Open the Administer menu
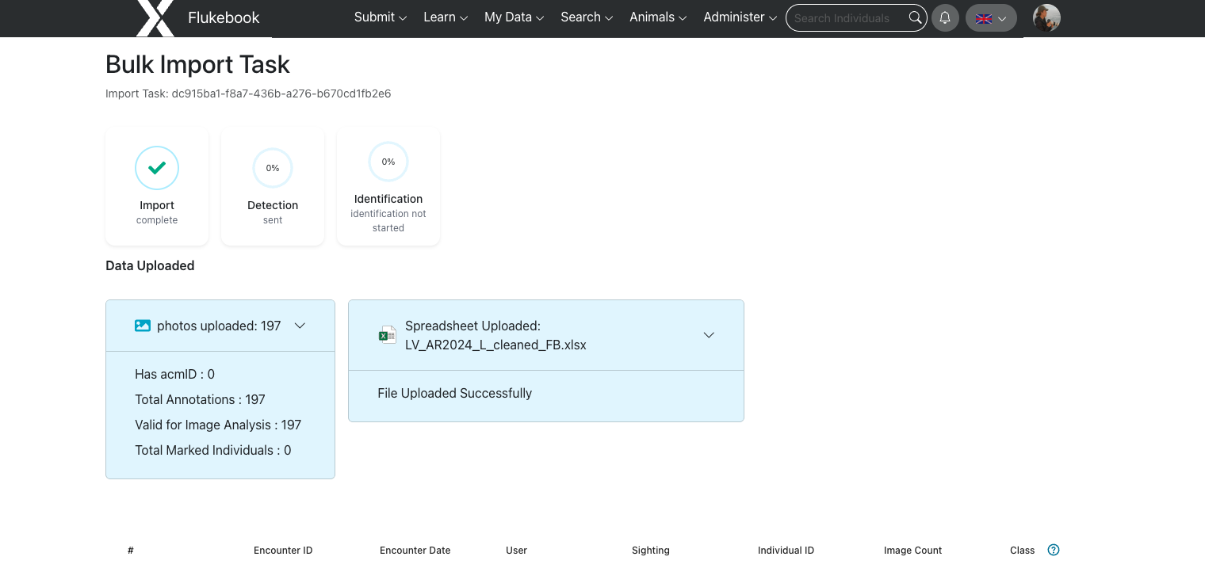The image size is (1205, 568). [x=740, y=17]
